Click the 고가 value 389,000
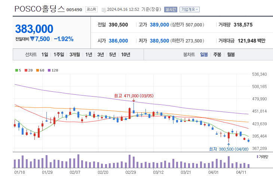 (159, 25)
